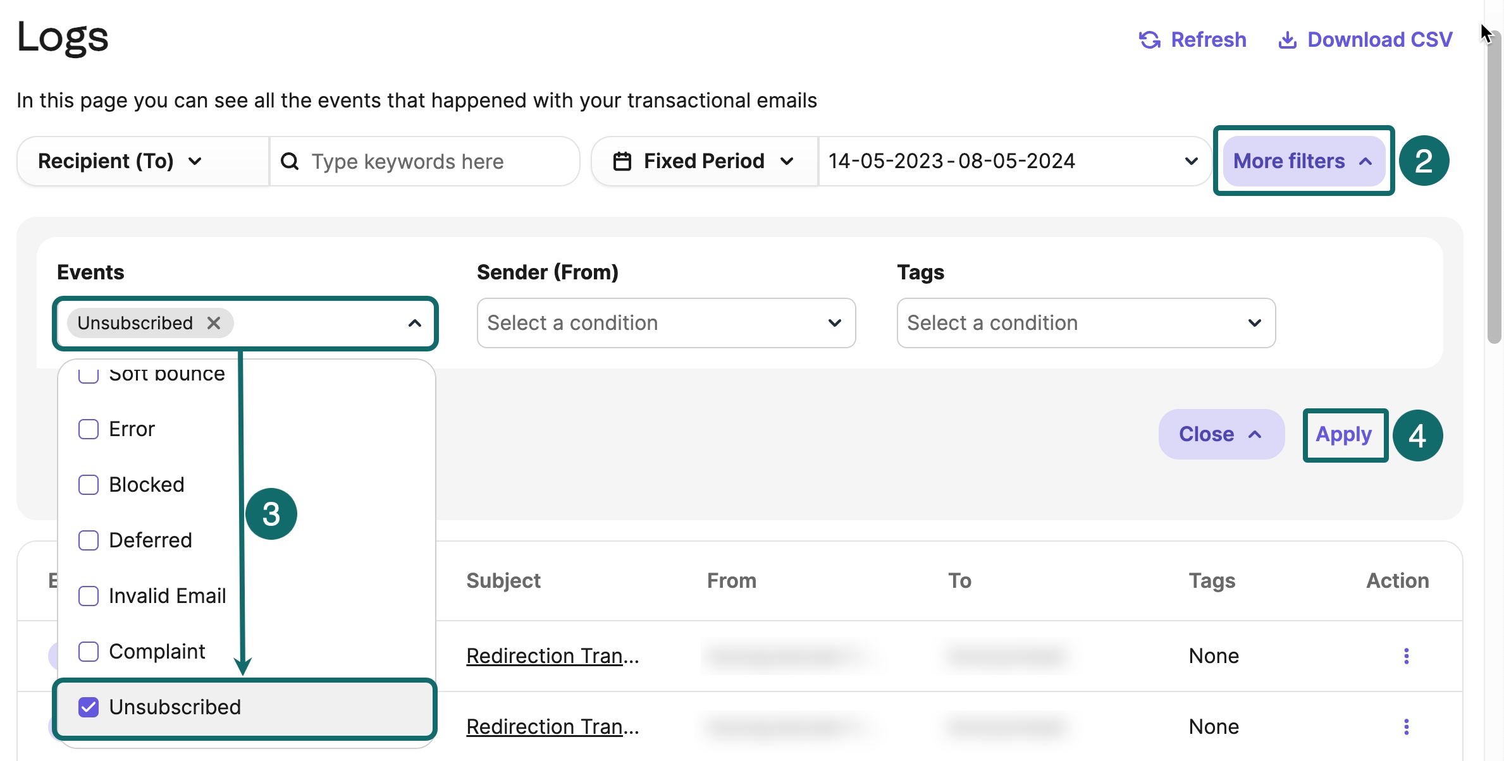Tick the Complaint checkbox
This screenshot has width=1504, height=761.
point(89,652)
